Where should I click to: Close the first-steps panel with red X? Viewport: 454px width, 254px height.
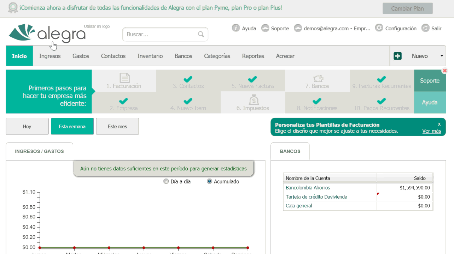[445, 71]
